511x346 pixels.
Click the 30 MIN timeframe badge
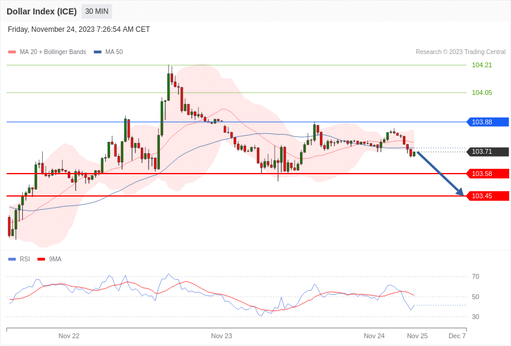tap(97, 11)
